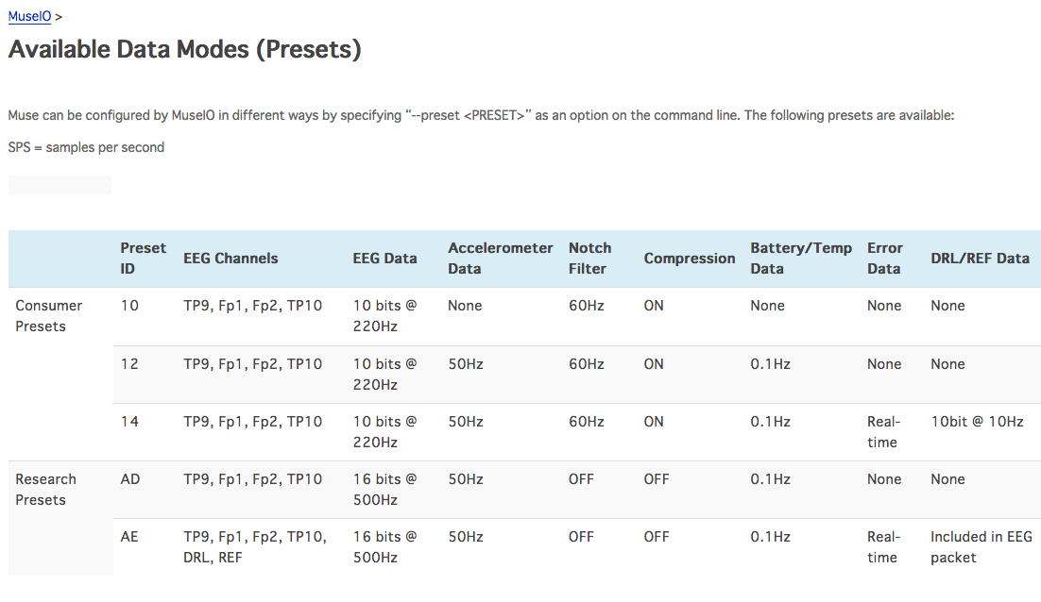Select the AD preset ID cell
Screen dimensions: 1041x602
pos(130,479)
